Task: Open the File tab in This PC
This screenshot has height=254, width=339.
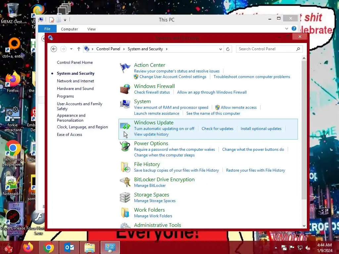Action: (47, 29)
